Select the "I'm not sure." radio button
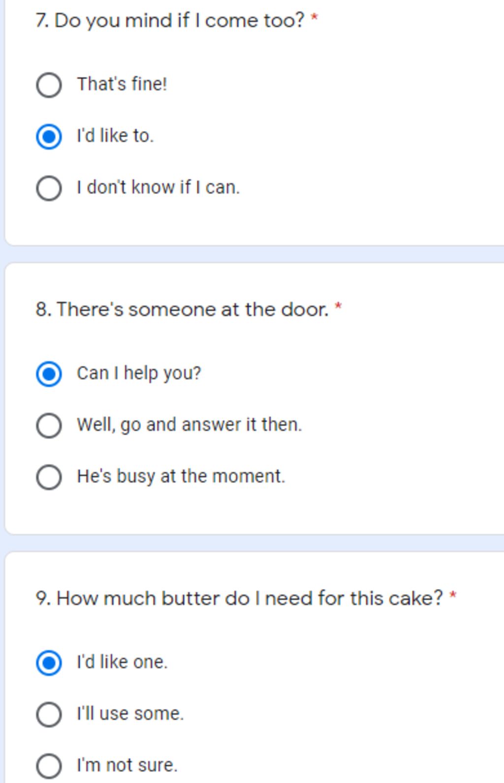504x783 pixels. point(49,766)
